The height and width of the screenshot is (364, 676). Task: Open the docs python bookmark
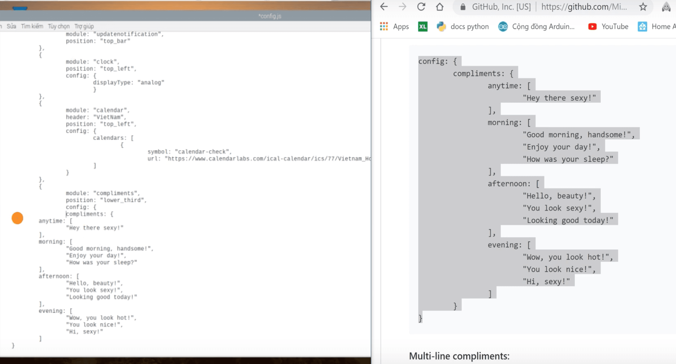click(x=463, y=27)
